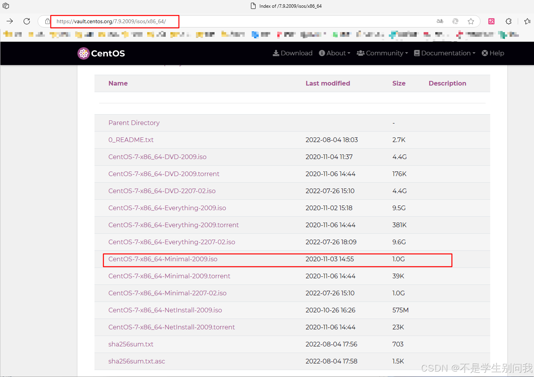The image size is (534, 377).
Task: Click the lock icon in the address bar
Action: [47, 21]
